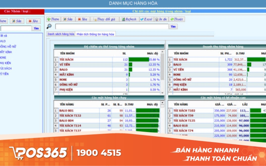
Task: Click Xóa in the group panel
Action: [x=33, y=21]
